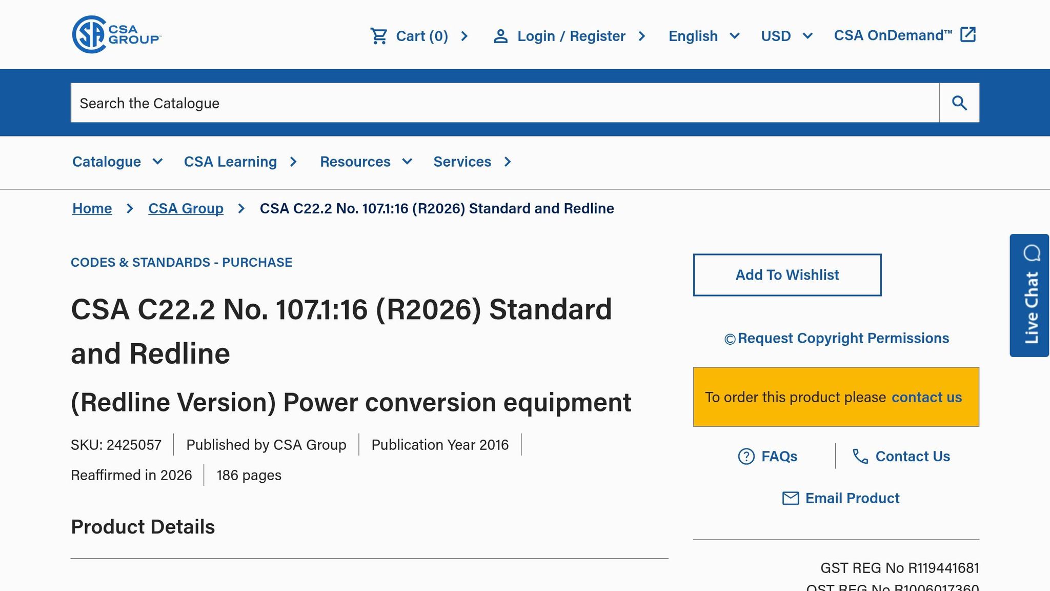Viewport: 1050px width, 591px height.
Task: Click the envelope icon for Email Product
Action: coord(790,498)
